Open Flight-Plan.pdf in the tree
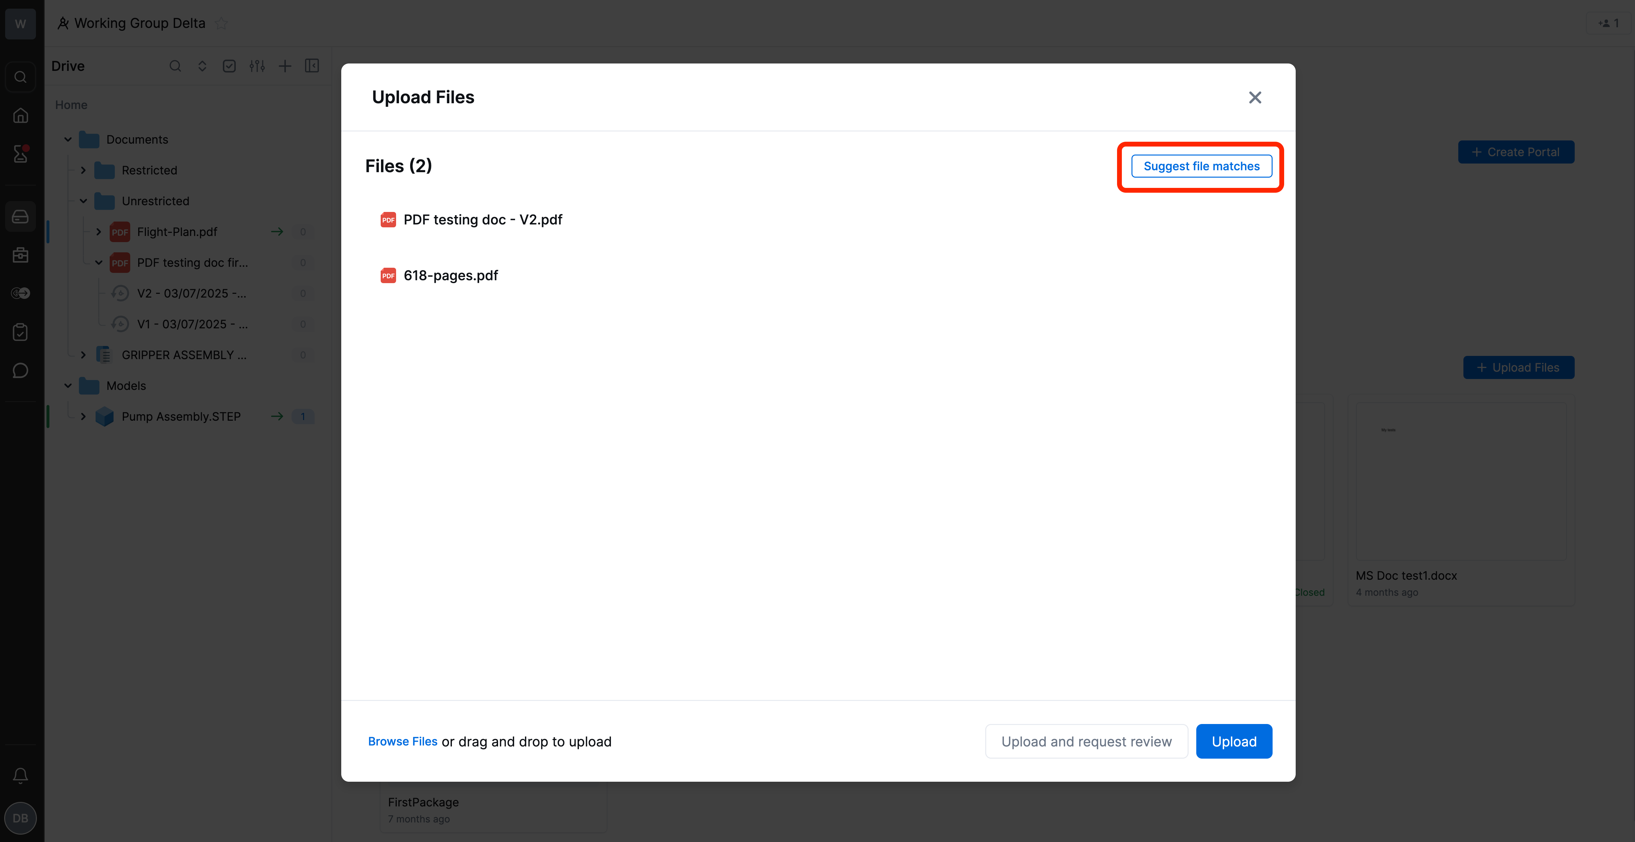The image size is (1635, 842). (177, 232)
